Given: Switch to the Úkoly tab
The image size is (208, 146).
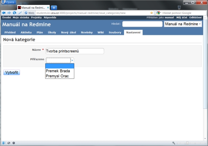Looking at the screenshot, I should click(x=52, y=33).
